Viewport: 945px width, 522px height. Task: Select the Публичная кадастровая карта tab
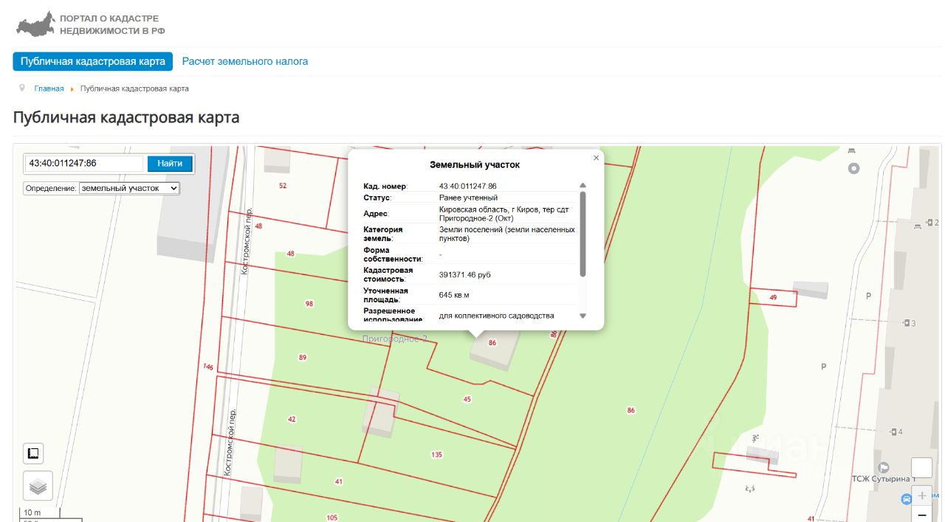[x=93, y=61]
